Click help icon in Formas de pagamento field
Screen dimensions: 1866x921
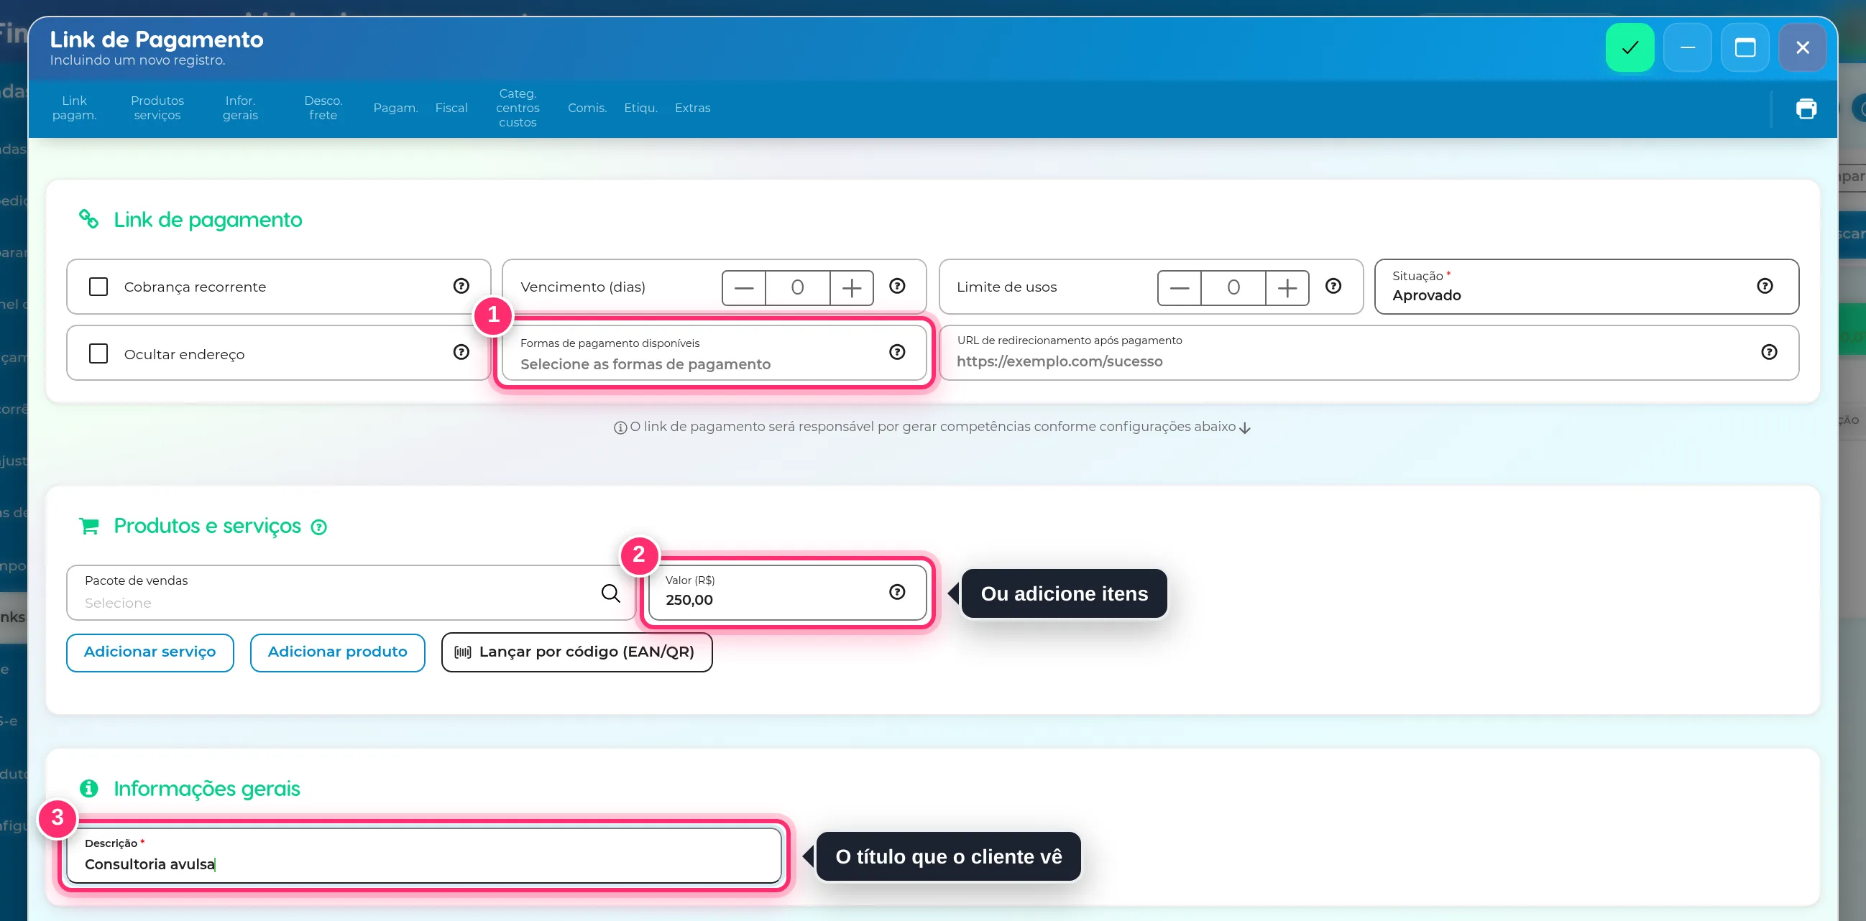(897, 352)
